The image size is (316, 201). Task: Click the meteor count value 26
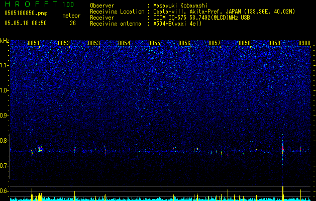click(73, 23)
